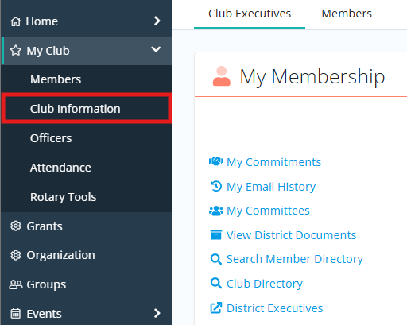Open My Committees link
Image resolution: width=407 pixels, height=325 pixels.
click(x=268, y=211)
